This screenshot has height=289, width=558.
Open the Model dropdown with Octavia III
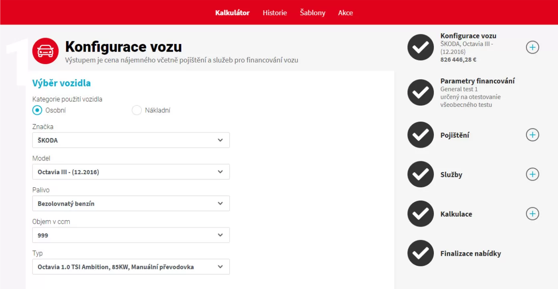coord(131,172)
